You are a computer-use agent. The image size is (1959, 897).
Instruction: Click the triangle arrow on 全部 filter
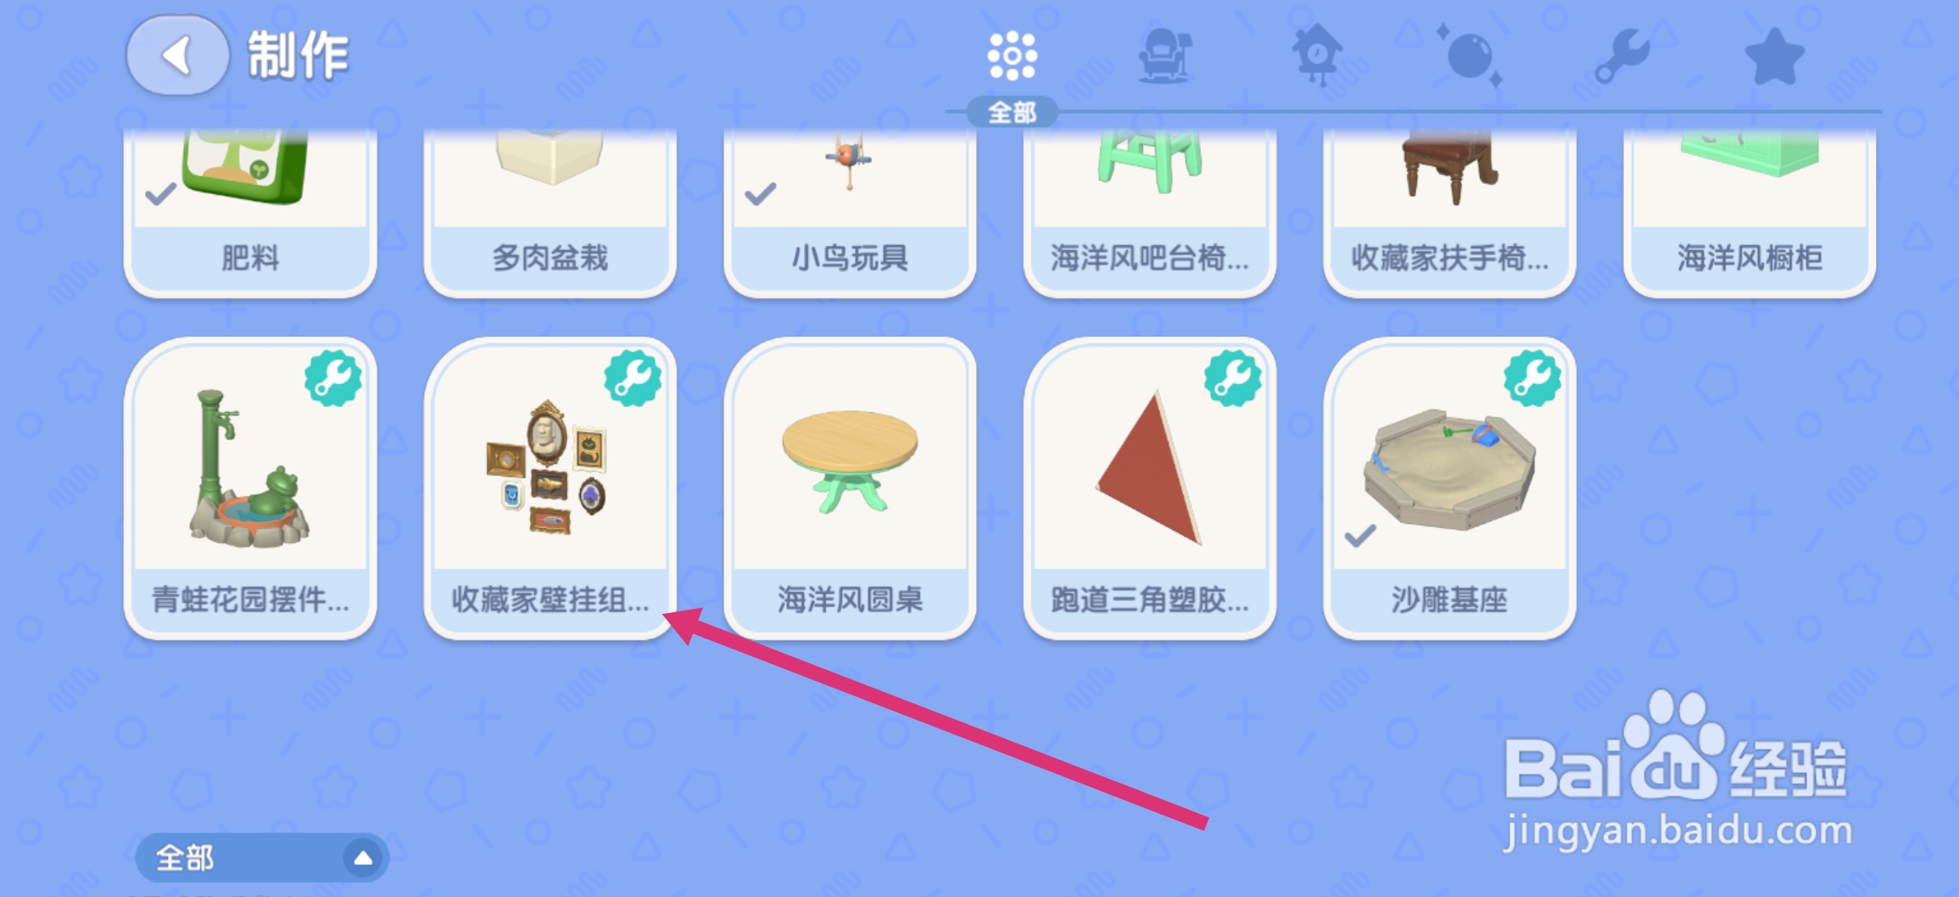363,858
